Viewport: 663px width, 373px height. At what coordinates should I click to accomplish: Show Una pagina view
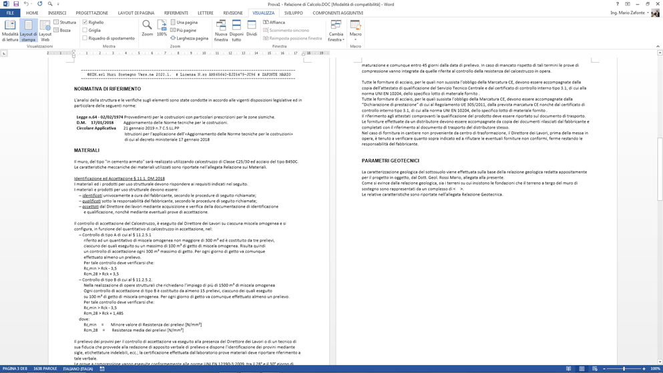click(184, 22)
